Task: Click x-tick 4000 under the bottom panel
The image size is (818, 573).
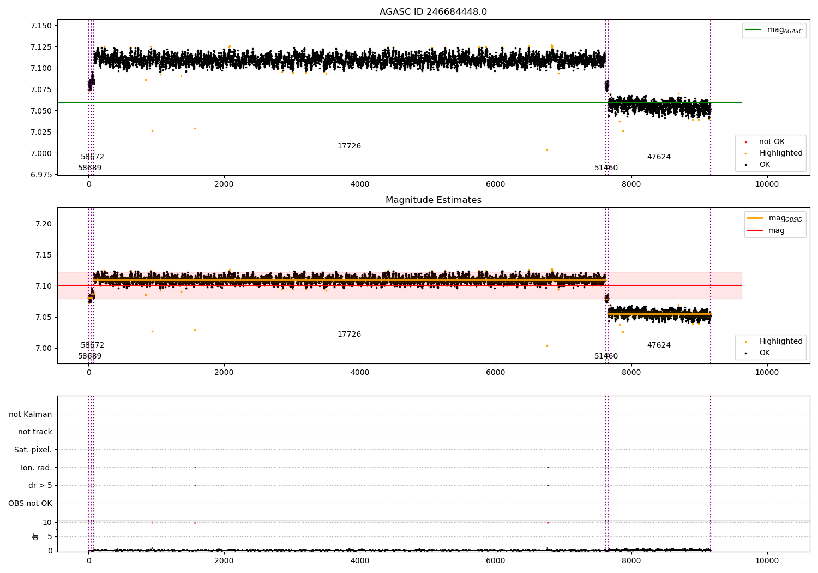Action: tap(360, 561)
